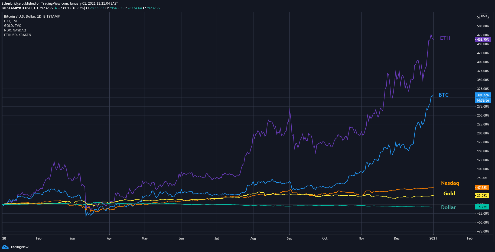Click the purple ETH annotation text
Viewport: 495px width, 252px height.
tap(445, 38)
